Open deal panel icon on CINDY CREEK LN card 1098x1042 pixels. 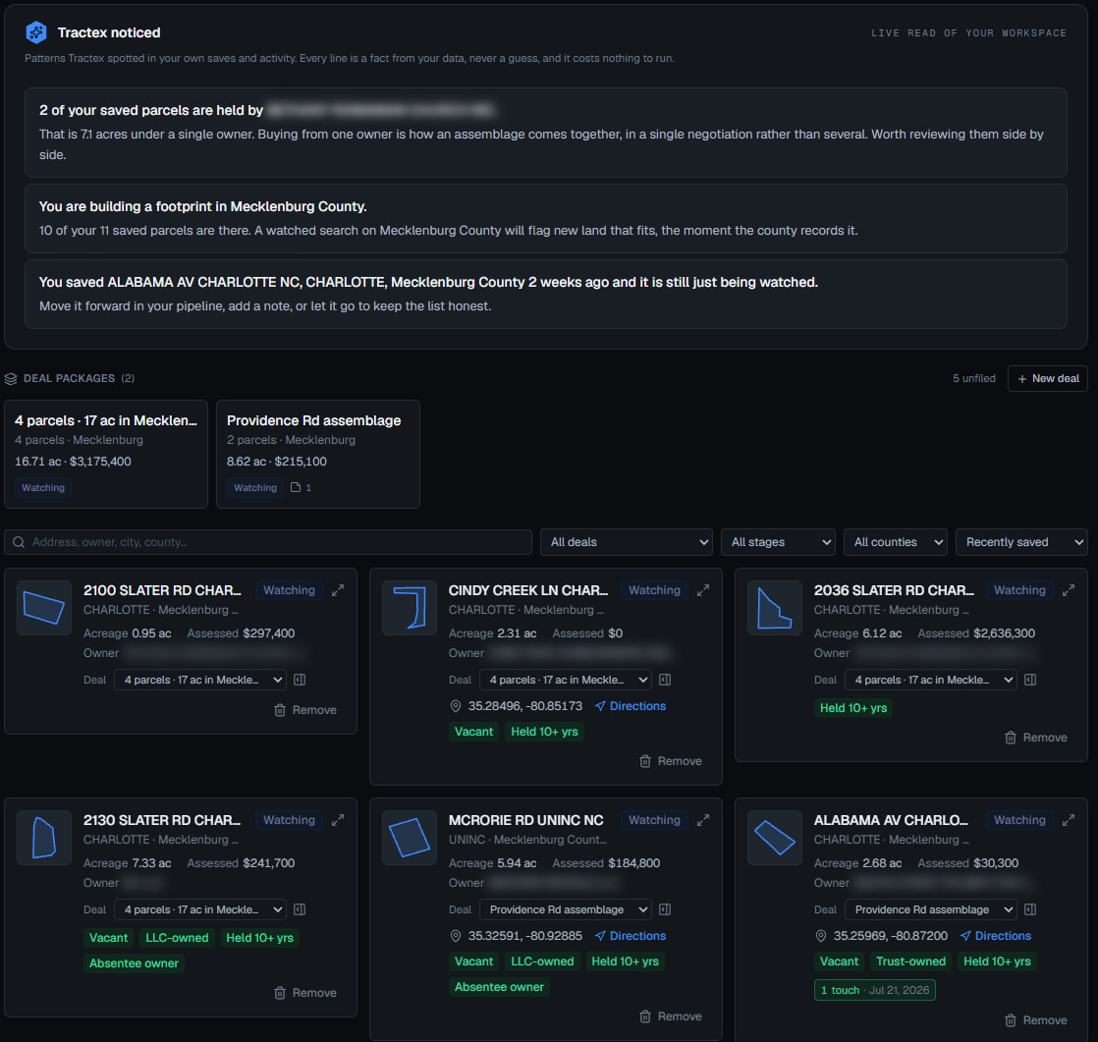665,680
